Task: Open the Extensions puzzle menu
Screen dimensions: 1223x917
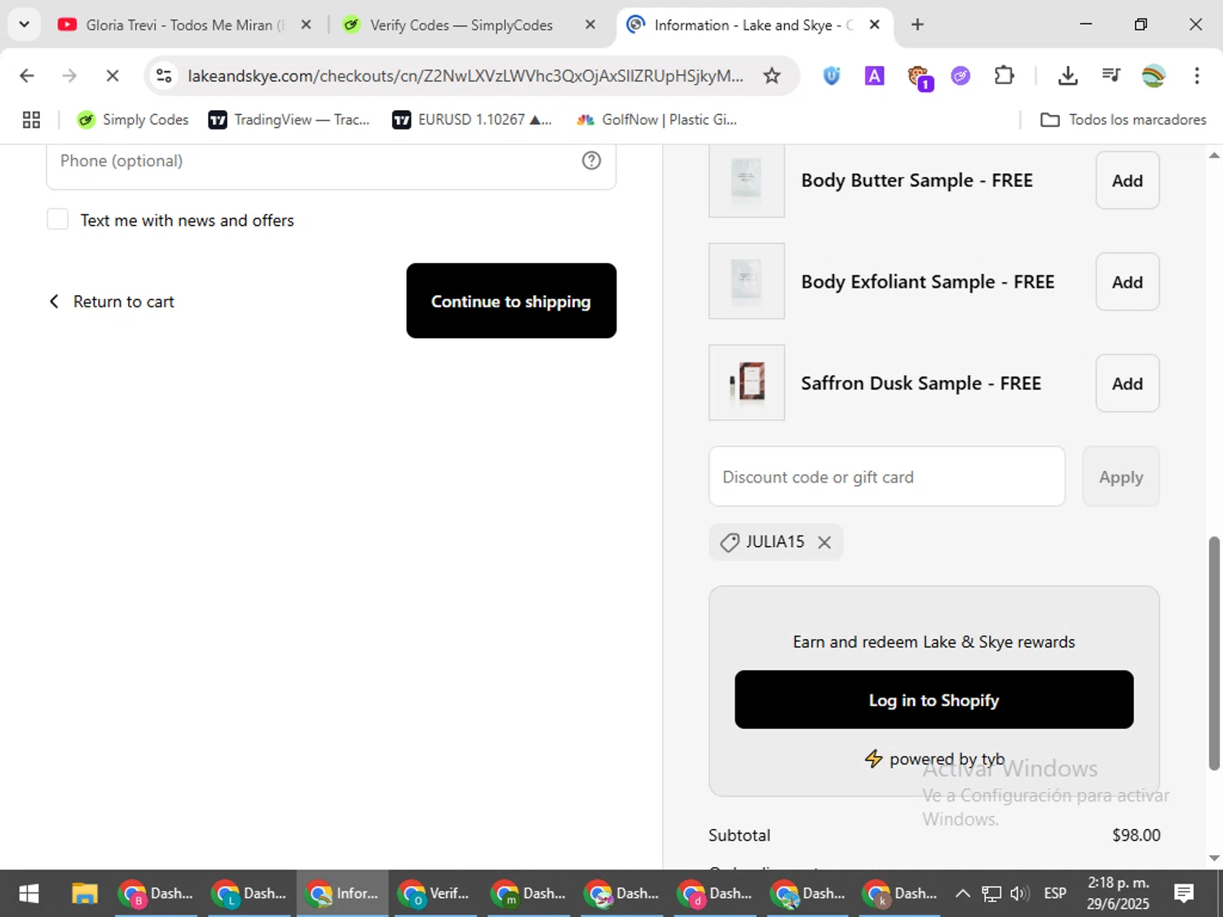Action: (x=1004, y=76)
